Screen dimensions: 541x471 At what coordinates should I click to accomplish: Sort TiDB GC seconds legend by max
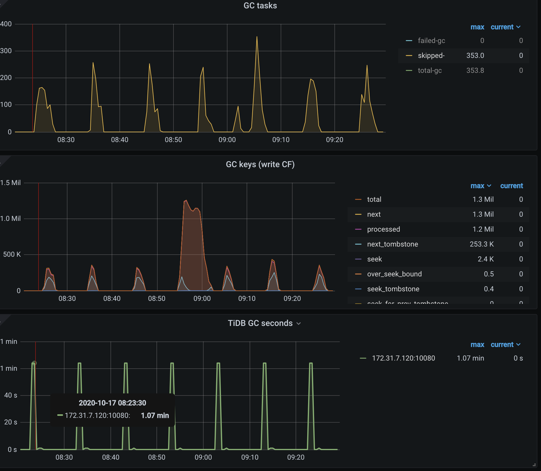[x=477, y=344]
